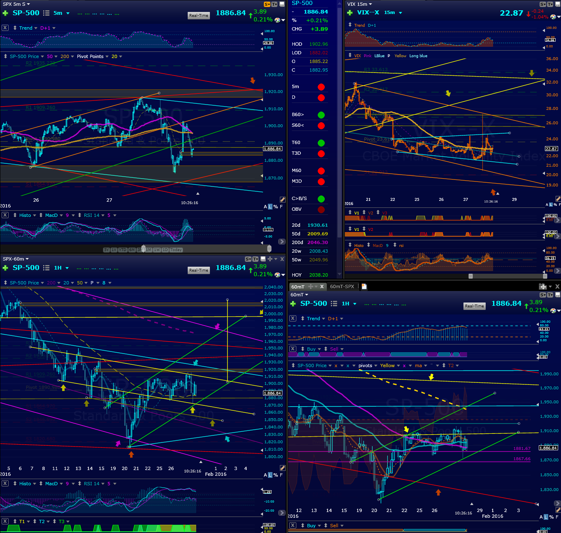Click the pencil drawing icon in SPX-60m chart
Image resolution: width=561 pixels, height=533 pixels.
tap(282, 468)
